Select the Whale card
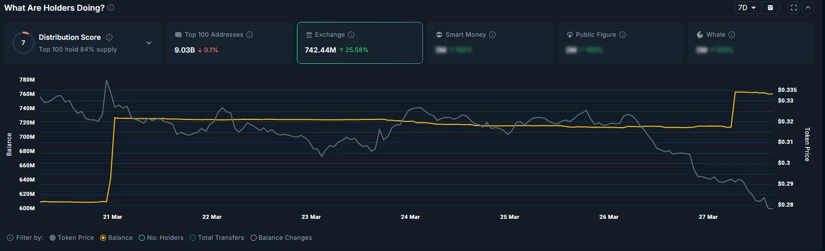 [751, 43]
